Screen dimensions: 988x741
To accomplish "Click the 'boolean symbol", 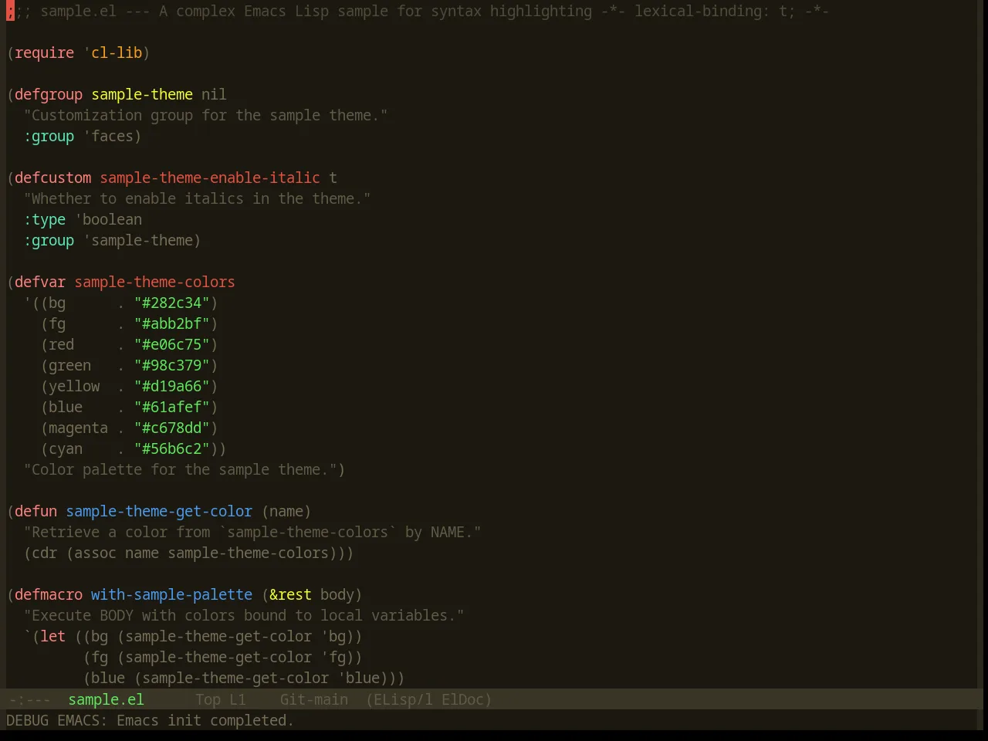I will point(108,219).
